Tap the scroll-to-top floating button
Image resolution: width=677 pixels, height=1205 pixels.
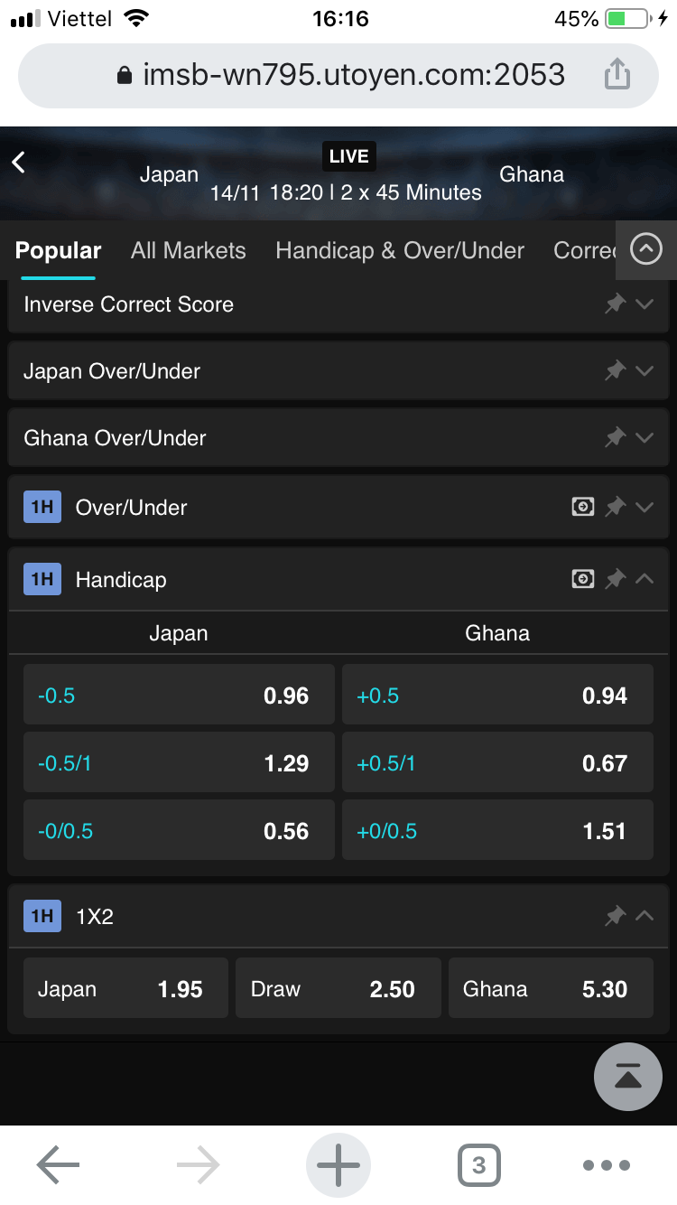tap(628, 1075)
